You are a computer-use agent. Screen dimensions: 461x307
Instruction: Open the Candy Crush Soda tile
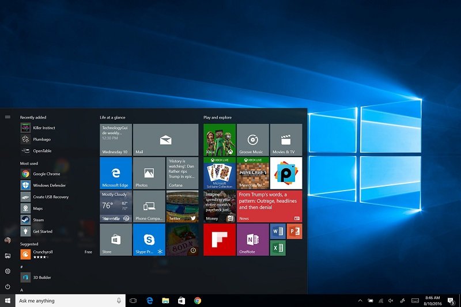[x=182, y=240]
